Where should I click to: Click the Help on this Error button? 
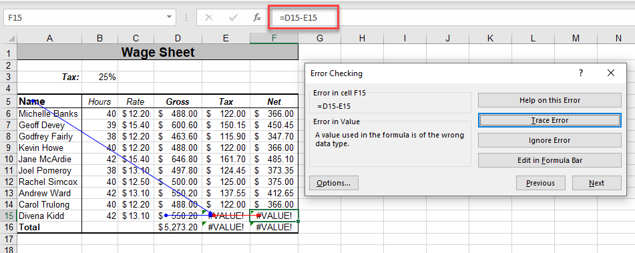[x=550, y=100]
